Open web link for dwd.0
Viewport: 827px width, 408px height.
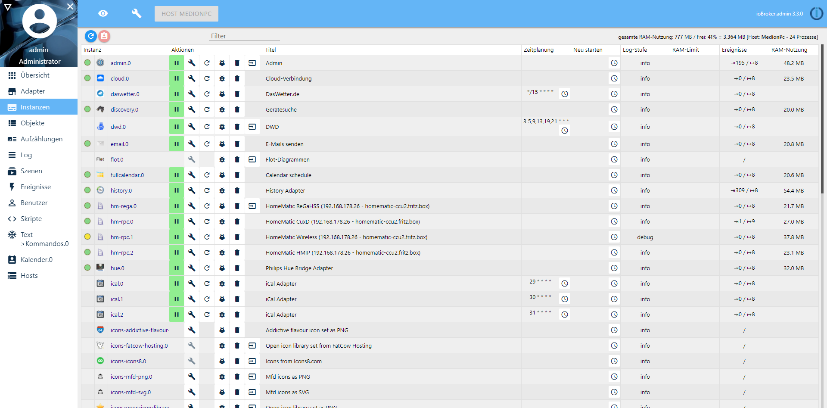pyautogui.click(x=252, y=127)
